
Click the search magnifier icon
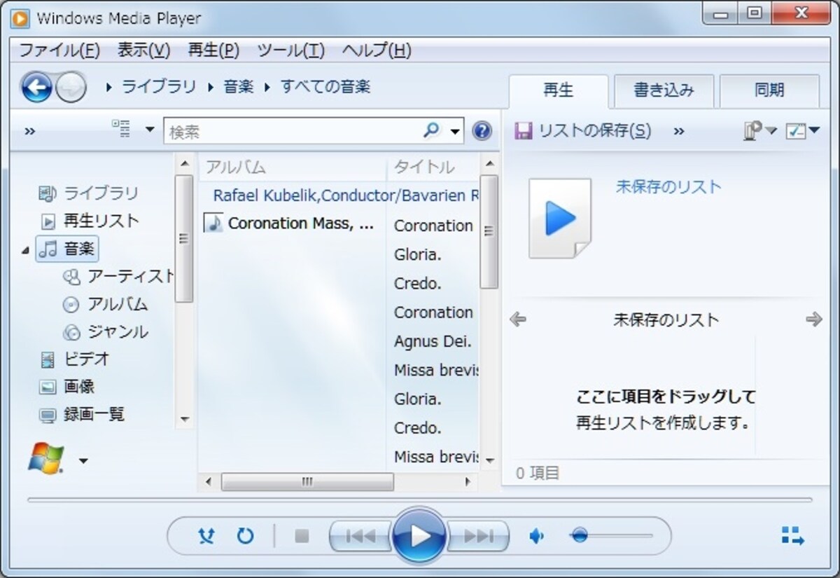point(432,130)
